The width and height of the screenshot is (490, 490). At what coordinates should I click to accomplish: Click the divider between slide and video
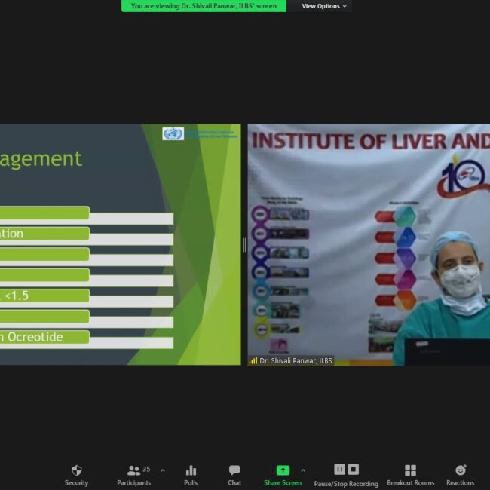(x=244, y=245)
